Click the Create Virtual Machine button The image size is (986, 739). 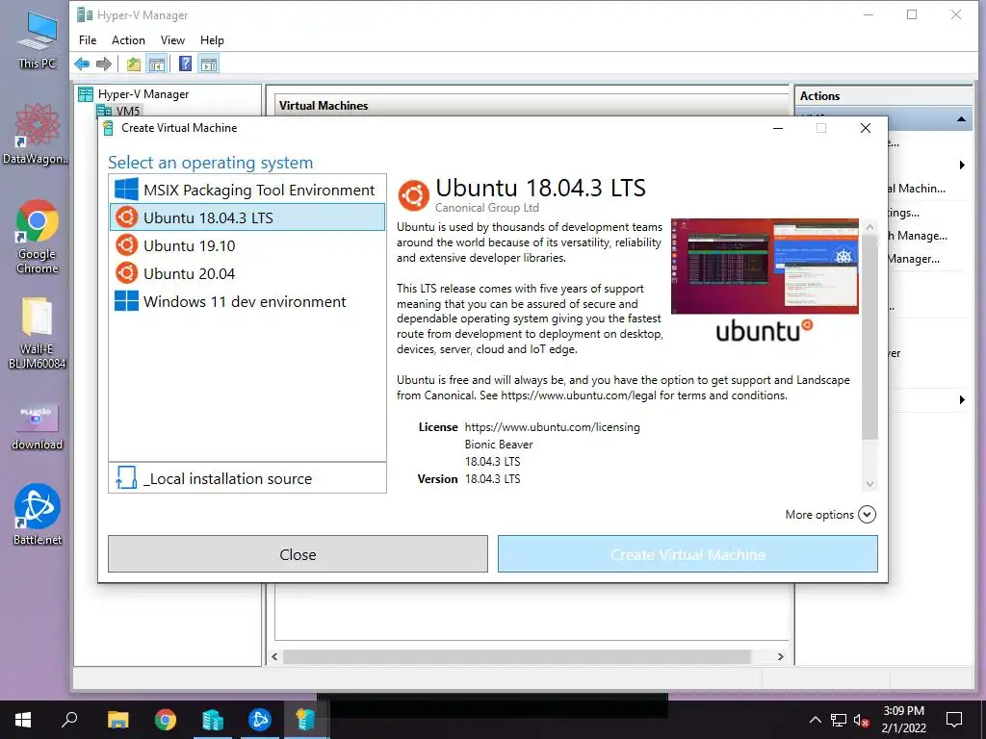(x=688, y=554)
